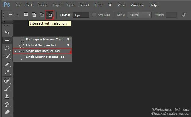191x117 pixels.
Task: Choose Single Column Marquee Tool from flyout
Action: coord(42,57)
